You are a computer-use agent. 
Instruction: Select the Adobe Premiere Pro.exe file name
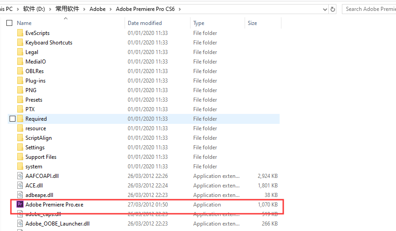[54, 205]
